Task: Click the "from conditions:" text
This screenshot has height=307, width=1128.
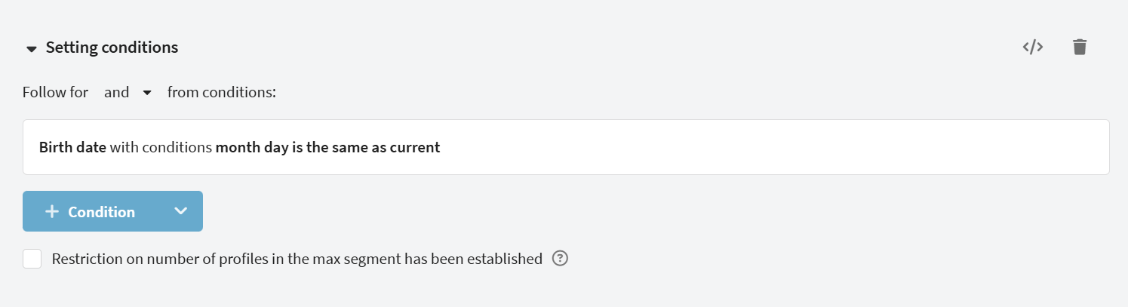Action: pyautogui.click(x=222, y=93)
